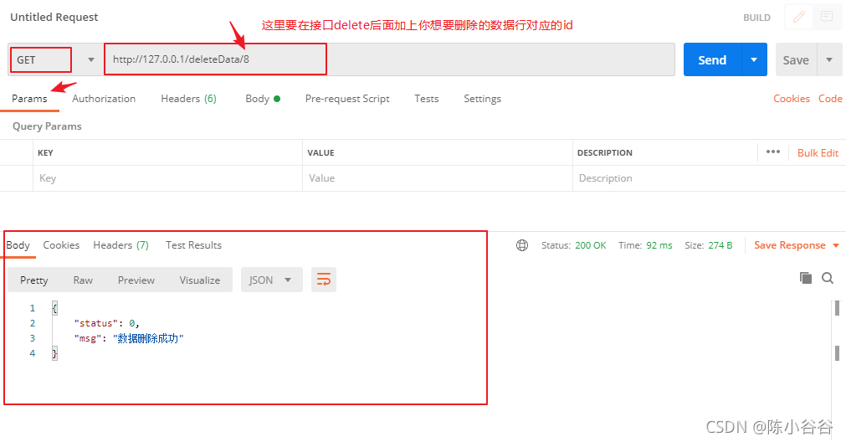Expand the Send button dropdown arrow
This screenshot has width=846, height=442.
click(754, 60)
